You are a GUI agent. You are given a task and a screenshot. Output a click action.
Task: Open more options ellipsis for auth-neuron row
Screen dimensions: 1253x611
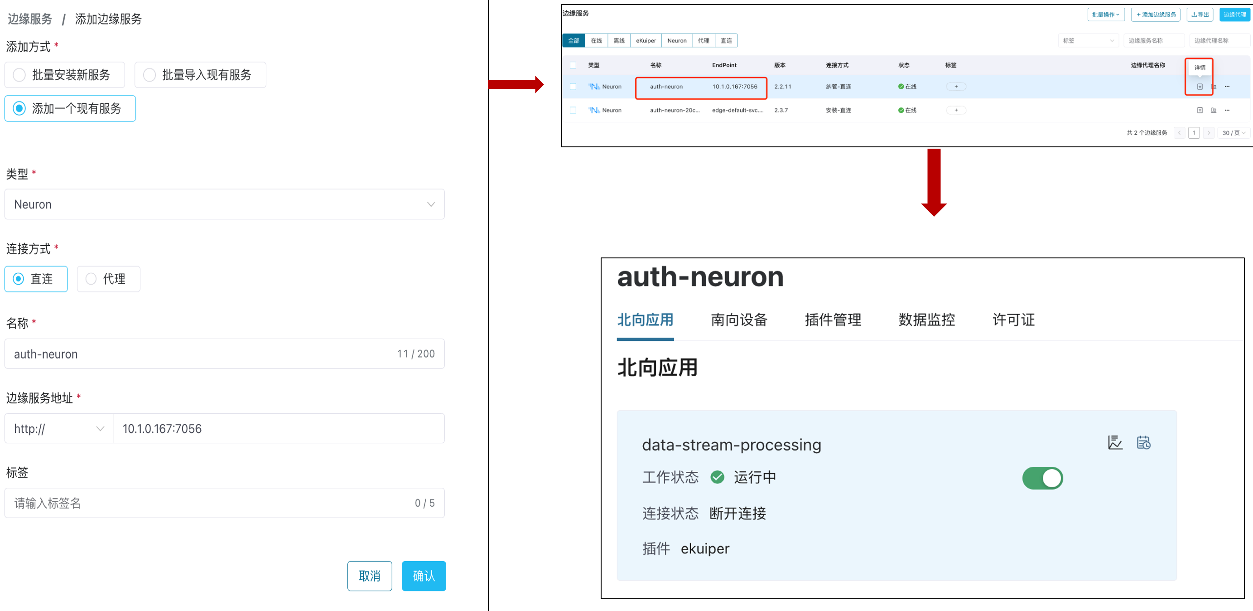point(1227,87)
